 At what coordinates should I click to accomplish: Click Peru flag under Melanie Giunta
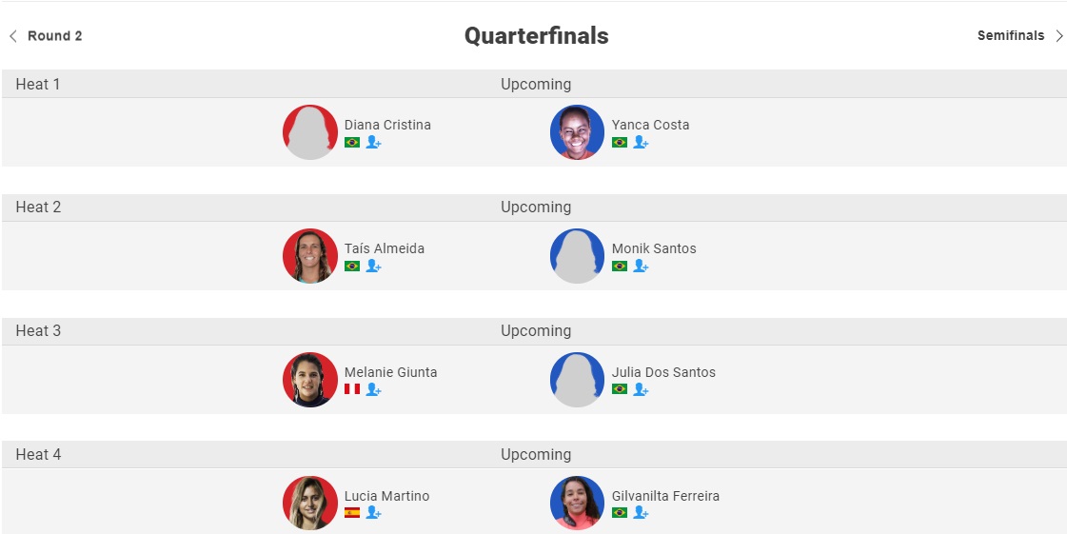coord(352,389)
